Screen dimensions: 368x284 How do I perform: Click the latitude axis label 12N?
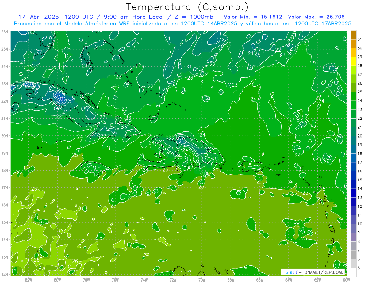click(4, 274)
